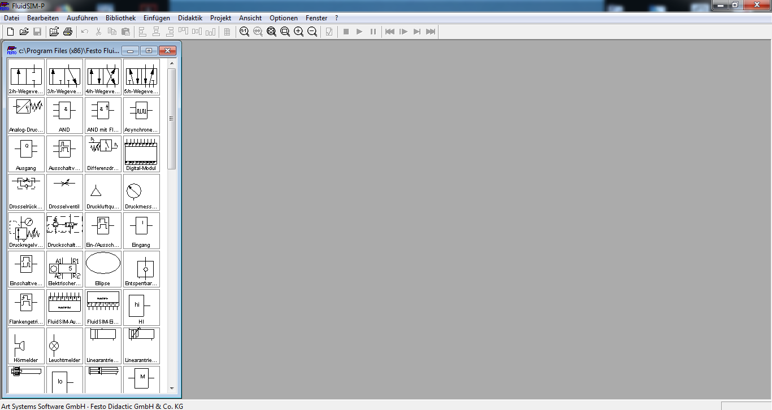The height and width of the screenshot is (410, 772).
Task: Open the Optionen menu
Action: point(283,18)
